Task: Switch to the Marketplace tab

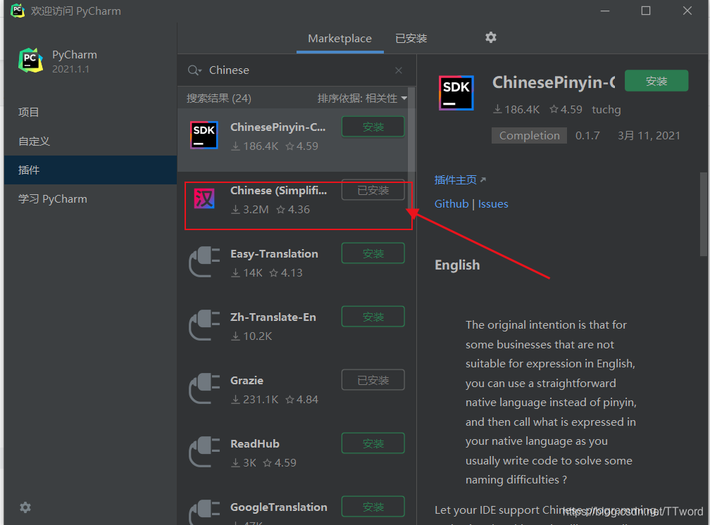Action: 340,39
